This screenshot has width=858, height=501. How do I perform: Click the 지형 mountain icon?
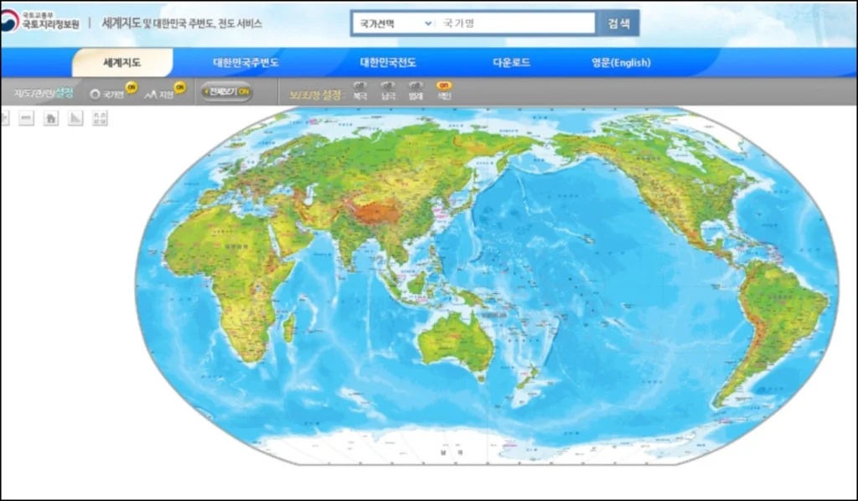pyautogui.click(x=151, y=95)
